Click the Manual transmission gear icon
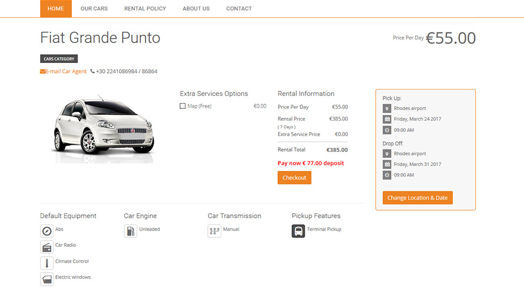This screenshot has height=308, width=524. [x=214, y=231]
